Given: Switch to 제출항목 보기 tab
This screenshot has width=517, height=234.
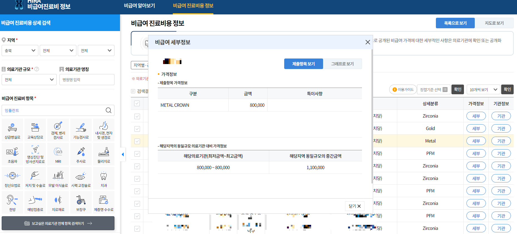Looking at the screenshot, I should click(x=304, y=64).
